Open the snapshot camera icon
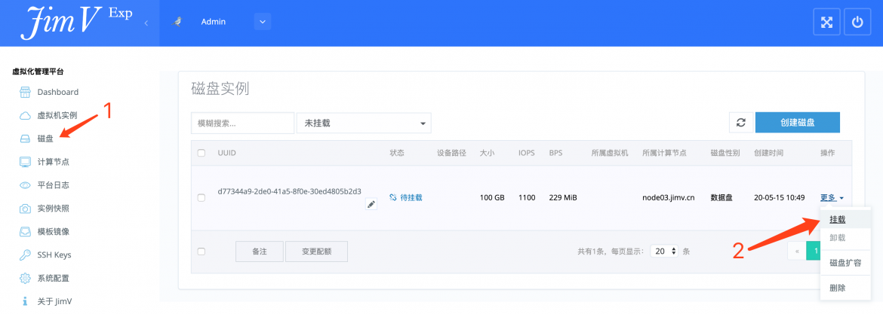 (x=25, y=209)
